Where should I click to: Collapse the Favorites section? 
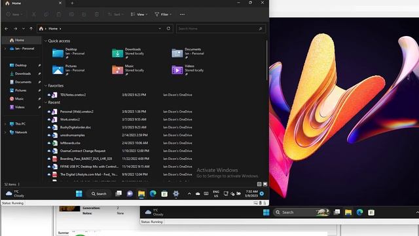pyautogui.click(x=46, y=86)
